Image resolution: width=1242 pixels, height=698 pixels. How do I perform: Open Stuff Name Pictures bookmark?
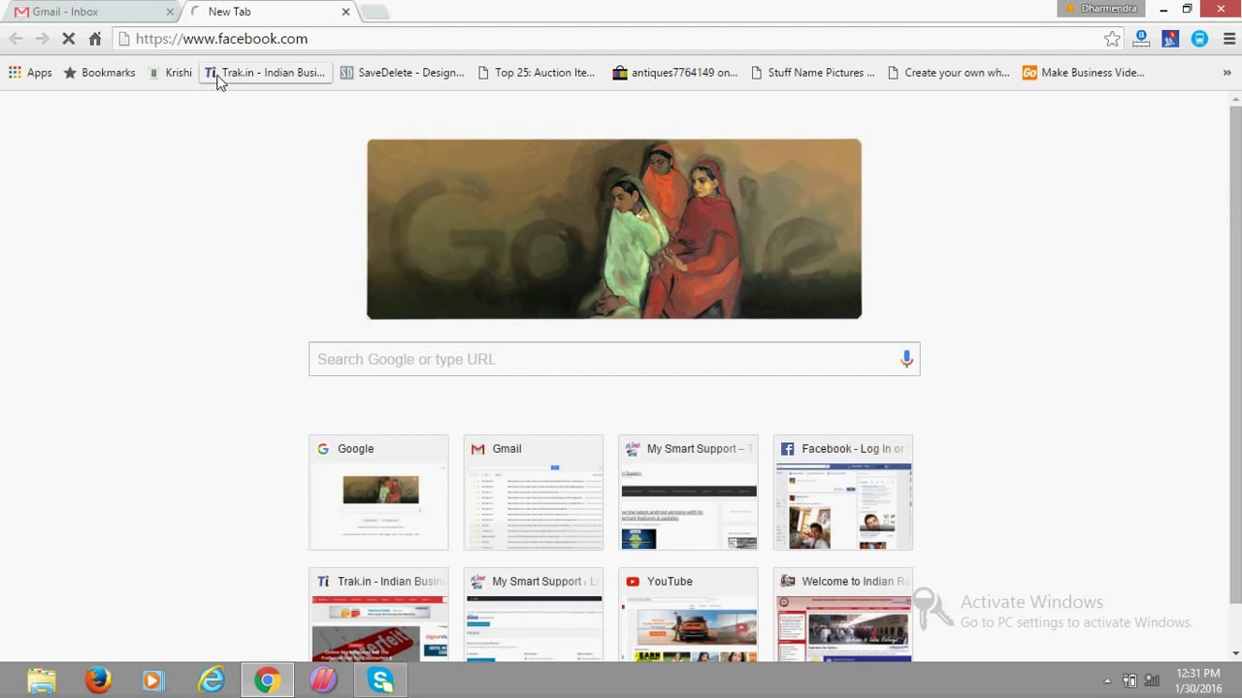[x=813, y=73]
